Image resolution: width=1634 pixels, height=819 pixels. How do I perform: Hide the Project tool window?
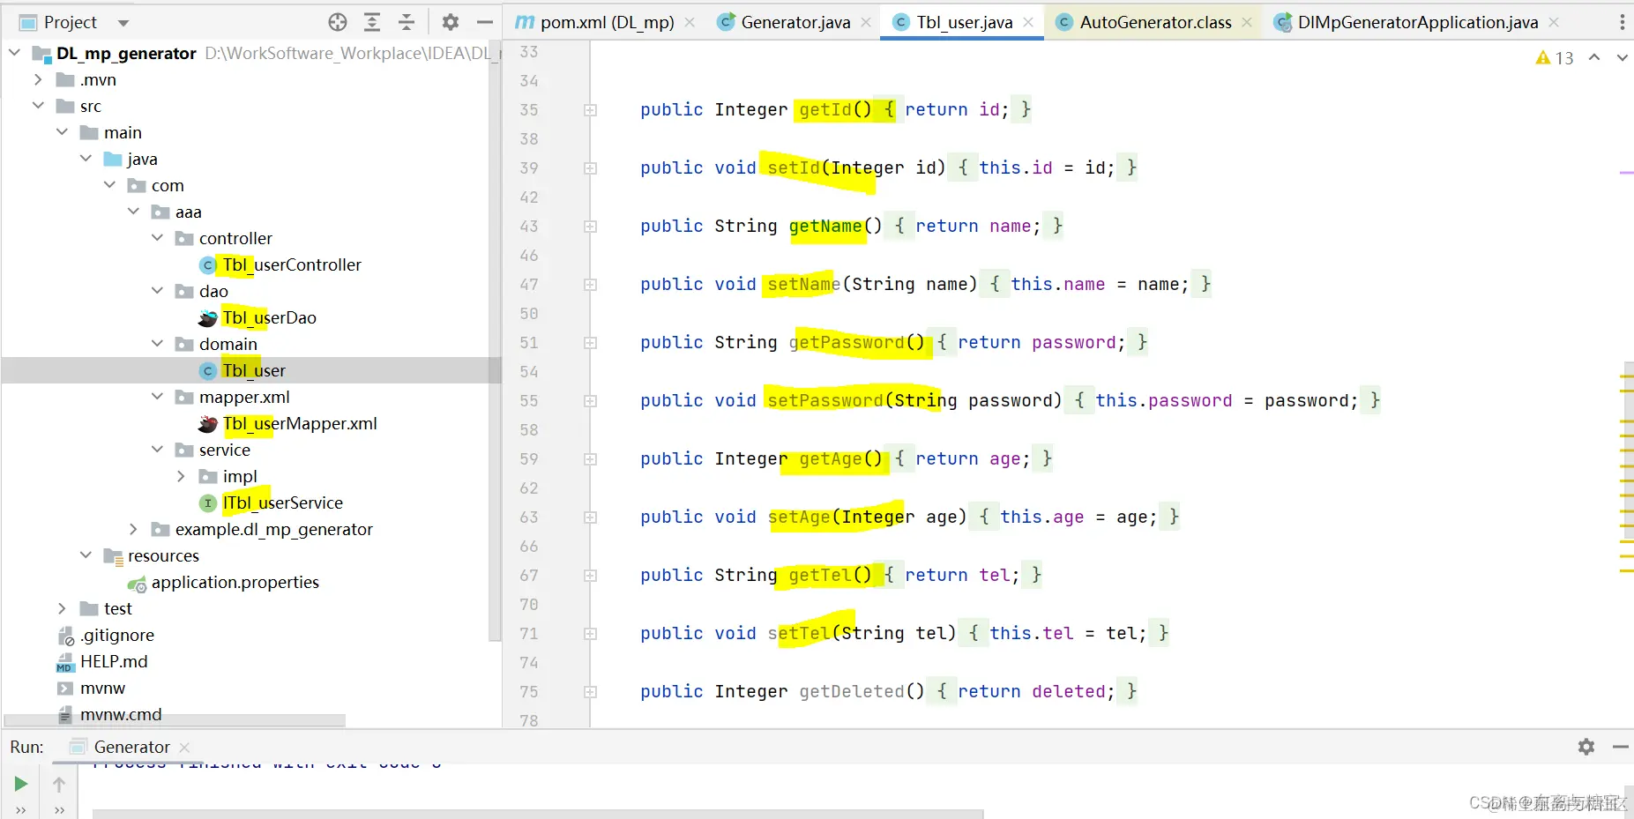tap(484, 22)
